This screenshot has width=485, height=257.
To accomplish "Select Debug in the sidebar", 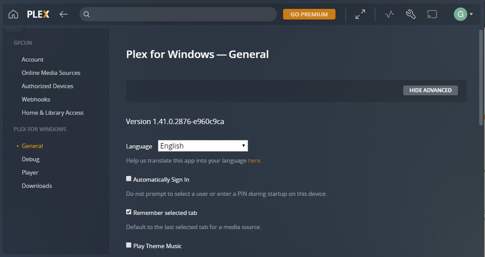I will [x=30, y=159].
